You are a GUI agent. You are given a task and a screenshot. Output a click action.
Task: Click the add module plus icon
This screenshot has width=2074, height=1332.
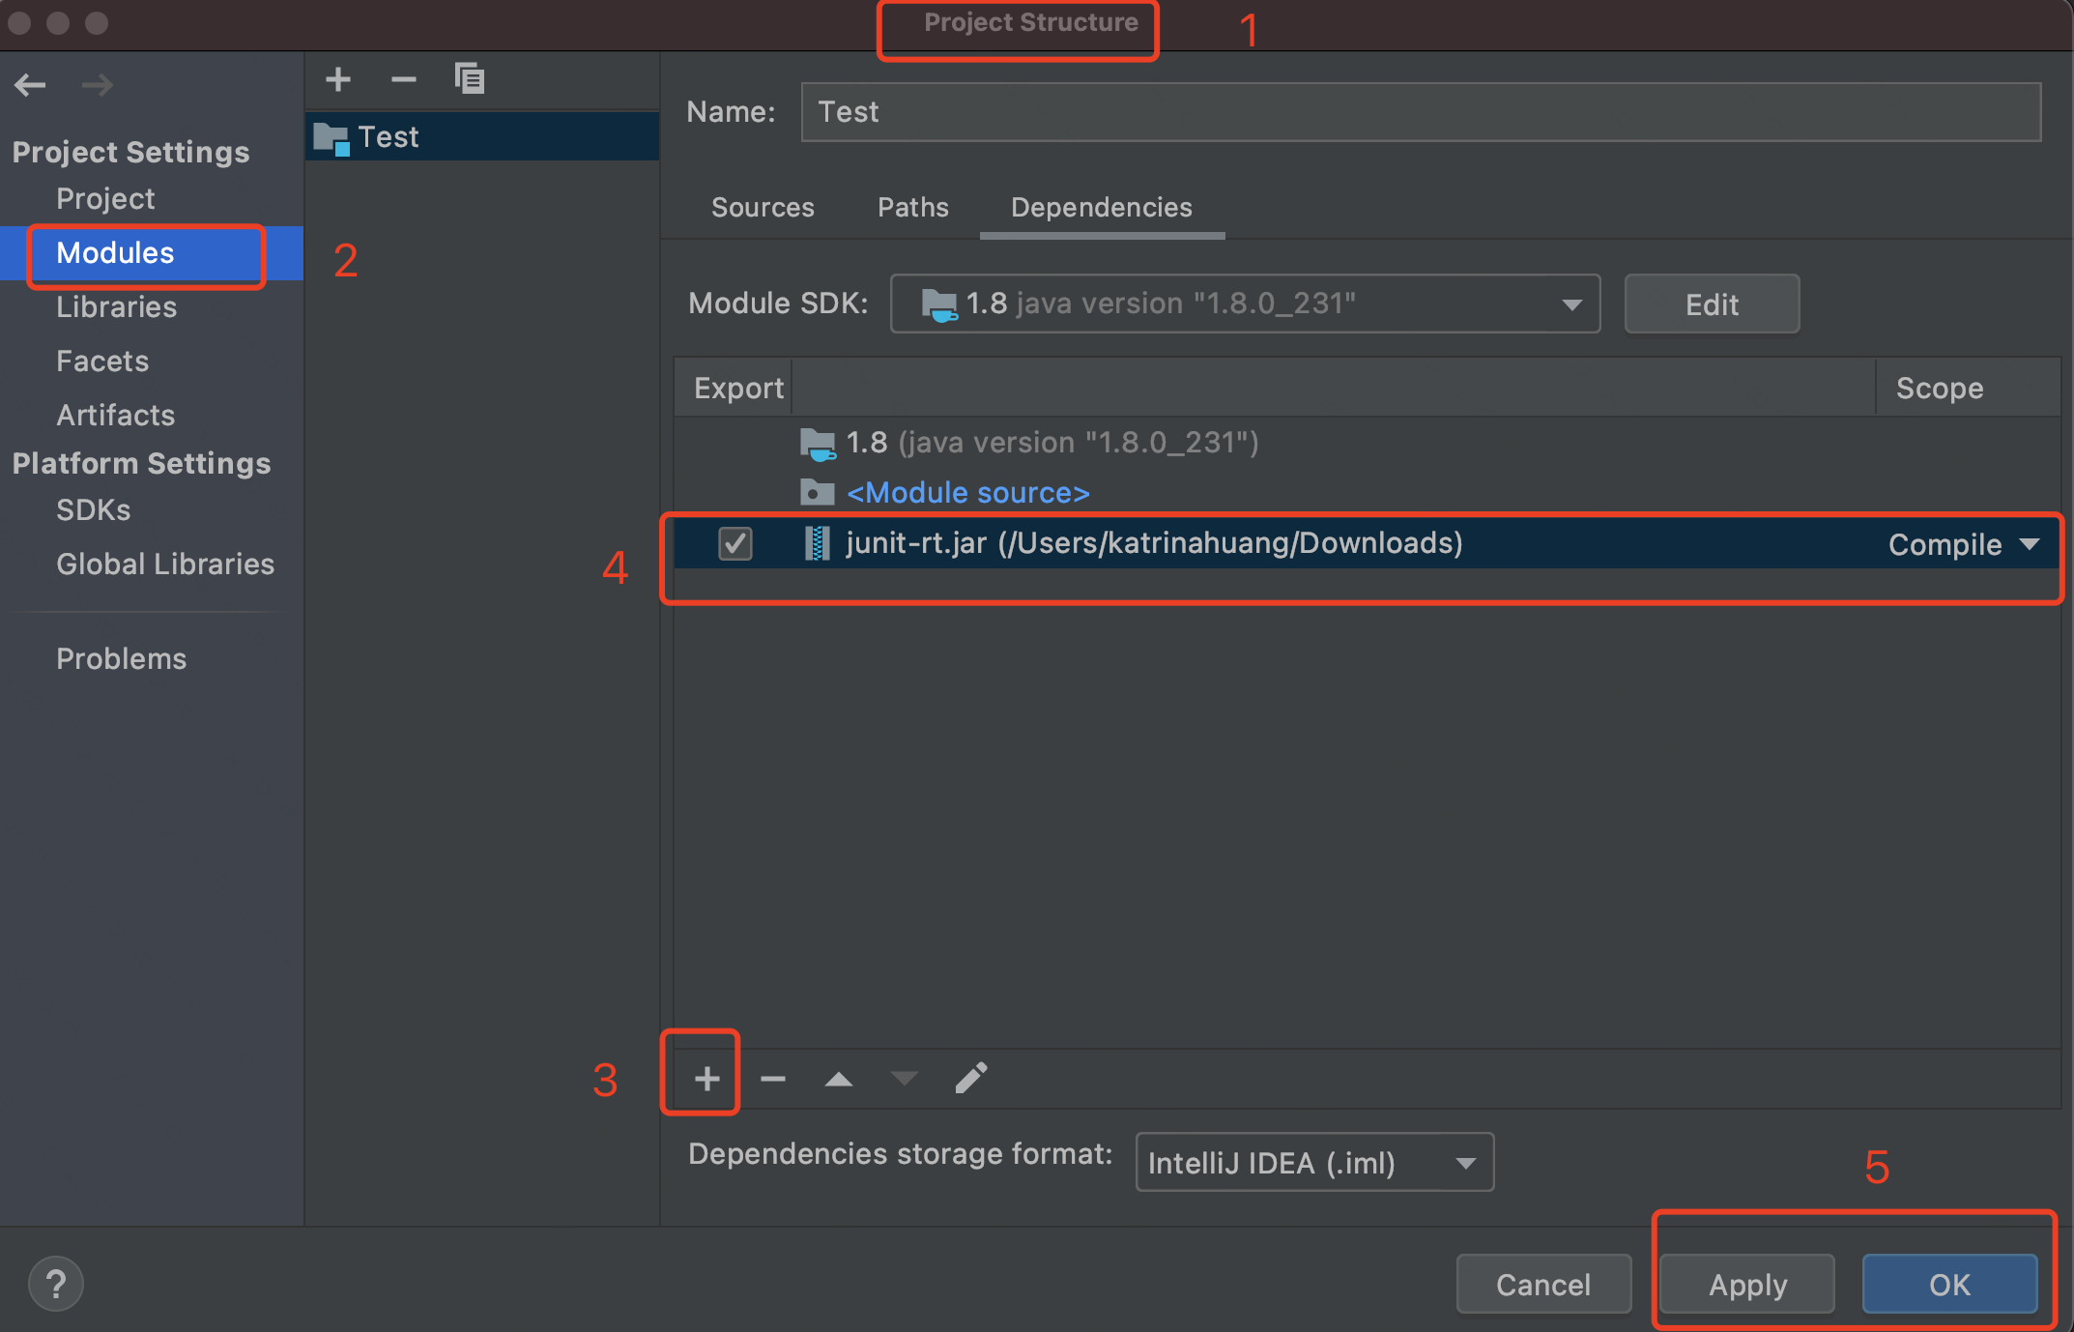(337, 79)
